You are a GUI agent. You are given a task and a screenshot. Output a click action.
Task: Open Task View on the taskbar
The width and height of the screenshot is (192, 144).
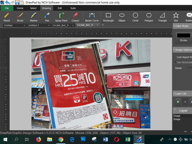pyautogui.click(x=27, y=140)
